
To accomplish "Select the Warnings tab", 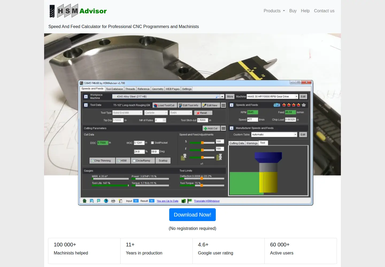I will tap(252, 143).
